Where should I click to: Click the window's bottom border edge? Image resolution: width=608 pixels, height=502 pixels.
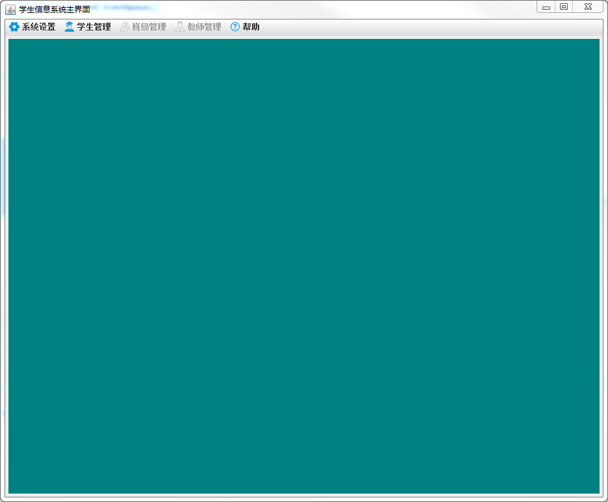click(304, 500)
